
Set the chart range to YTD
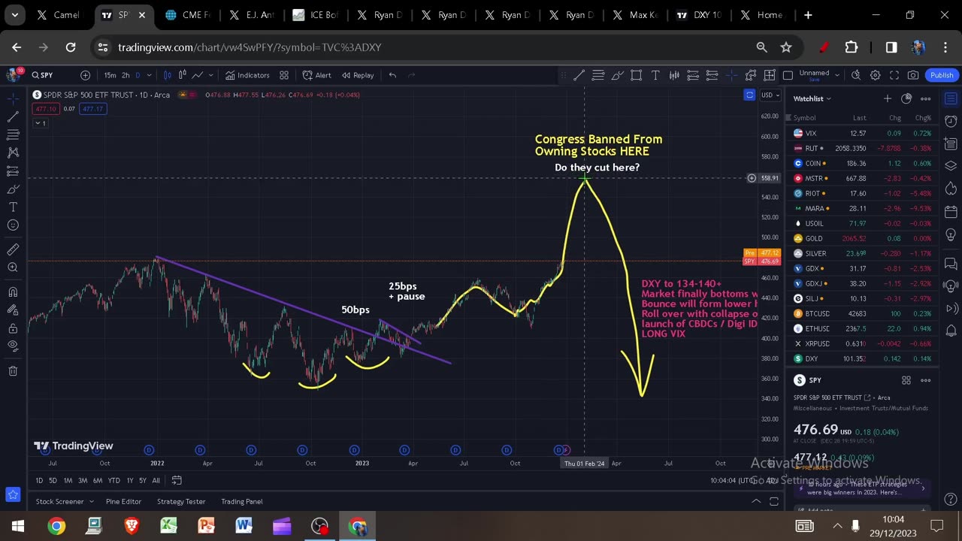[113, 480]
